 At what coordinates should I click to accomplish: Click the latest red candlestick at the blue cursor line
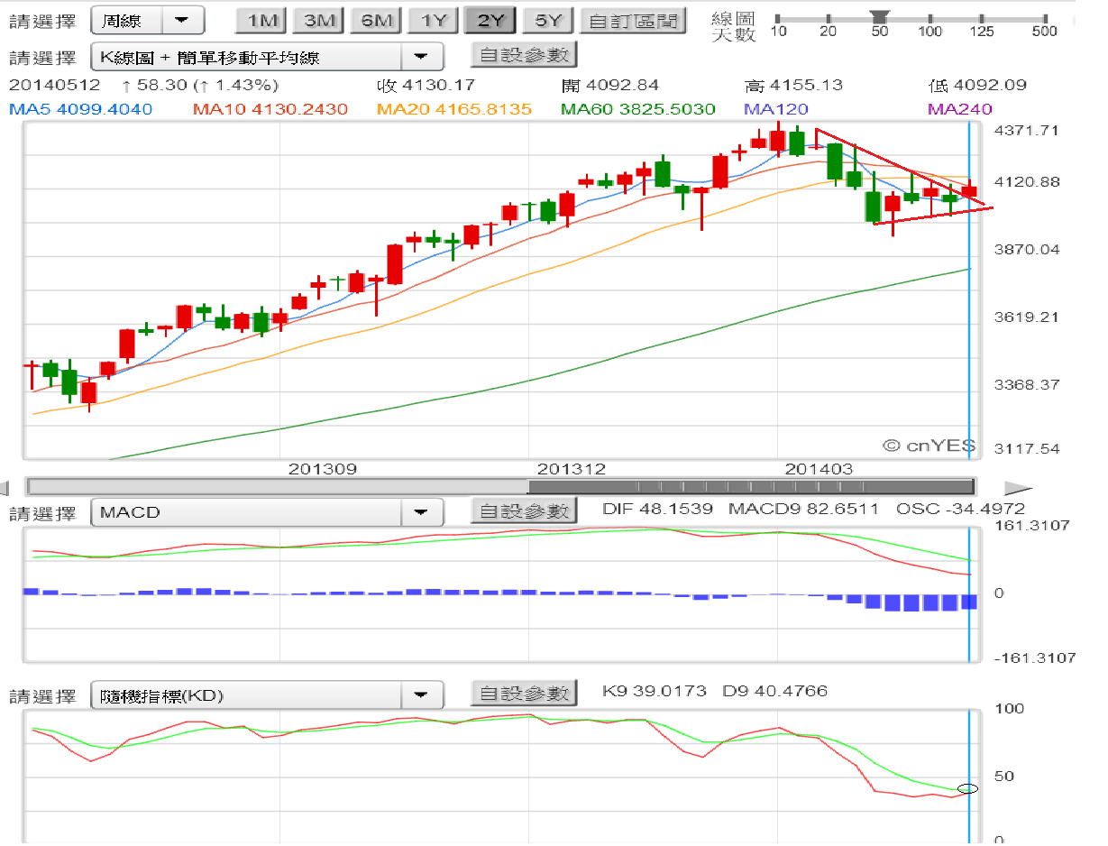[x=969, y=191]
